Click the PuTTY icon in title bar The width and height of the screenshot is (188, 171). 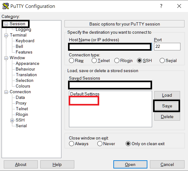[x=6, y=6]
